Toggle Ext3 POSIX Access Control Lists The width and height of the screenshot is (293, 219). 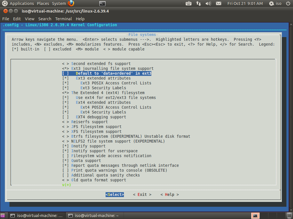(x=107, y=83)
